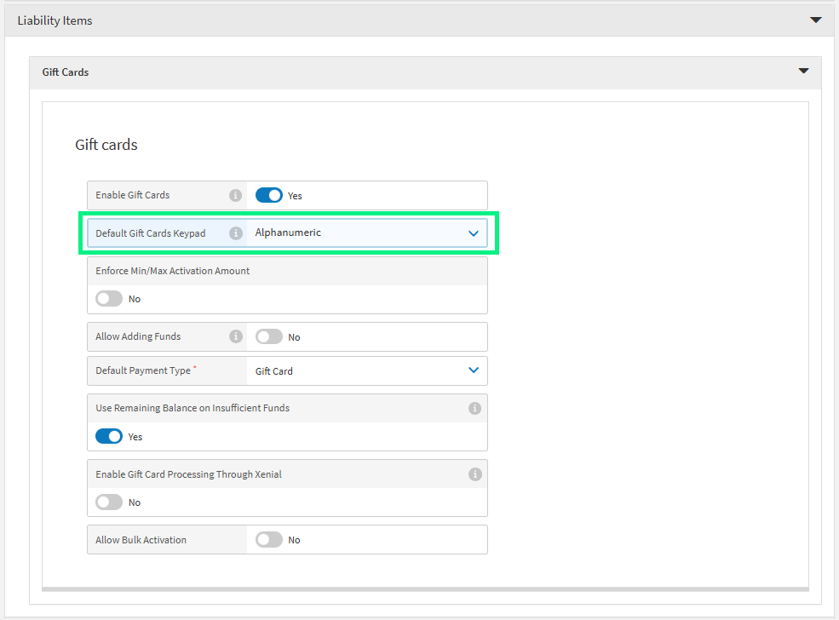Click the Allow Bulk Activation label
The height and width of the screenshot is (620, 839).
point(141,540)
